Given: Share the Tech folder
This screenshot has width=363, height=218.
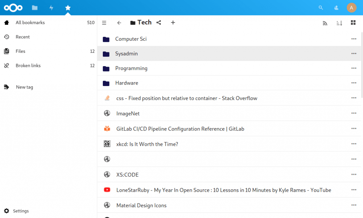Looking at the screenshot, I should (x=158, y=22).
